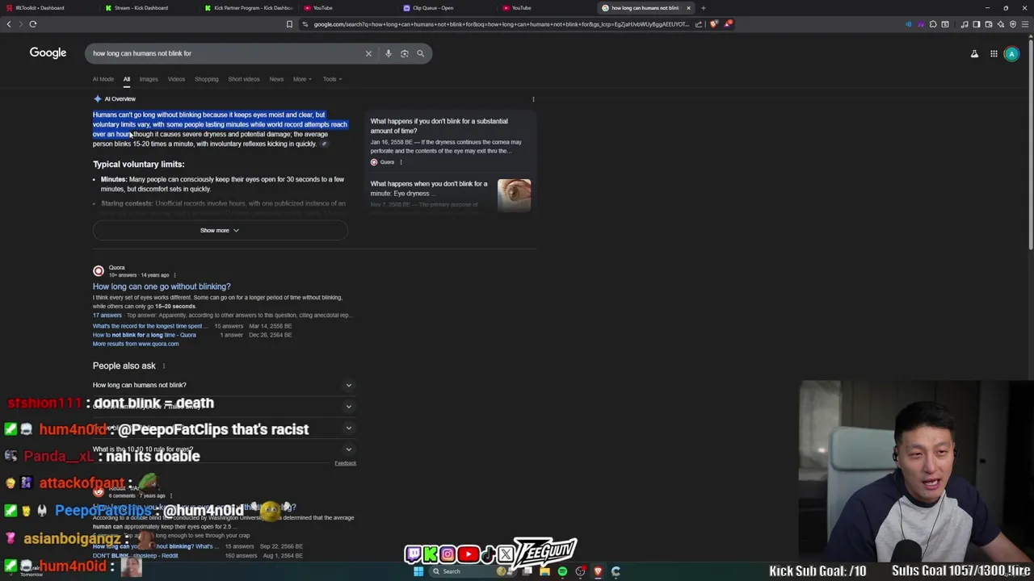Select the Shopping search tab
1034x581 pixels.
pyautogui.click(x=206, y=79)
